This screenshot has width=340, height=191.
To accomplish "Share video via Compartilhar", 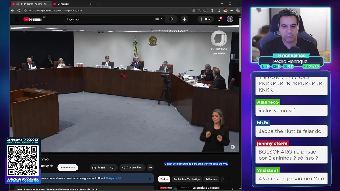I will pyautogui.click(x=132, y=168).
